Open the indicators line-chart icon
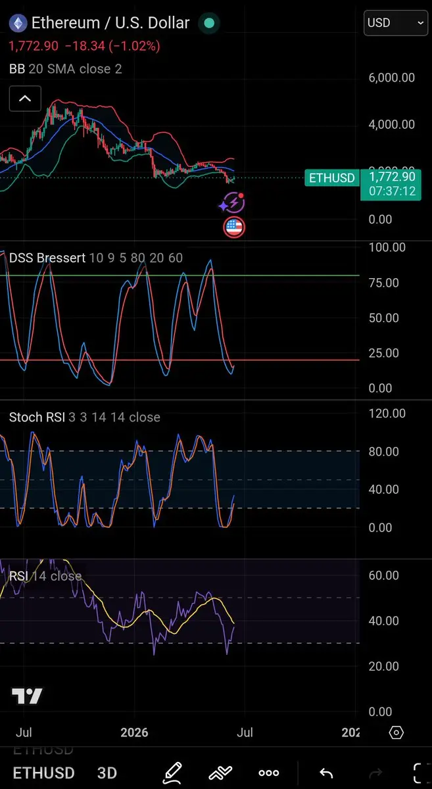Viewport: 432px width, 789px height. [x=222, y=773]
